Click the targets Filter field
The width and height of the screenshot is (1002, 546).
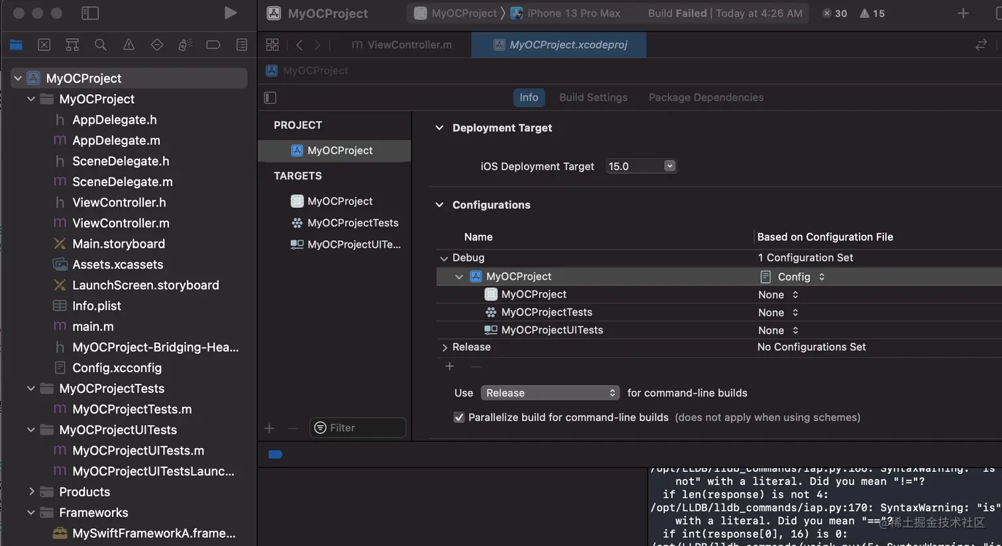click(358, 428)
